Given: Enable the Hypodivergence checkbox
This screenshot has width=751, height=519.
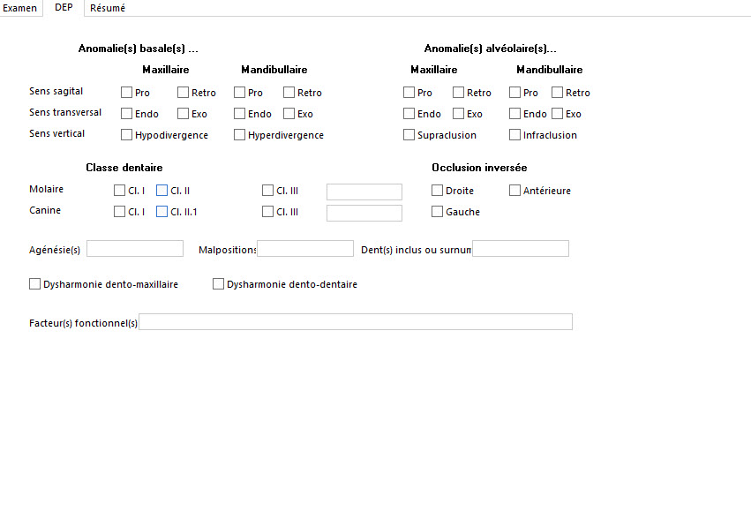Looking at the screenshot, I should click(x=125, y=133).
